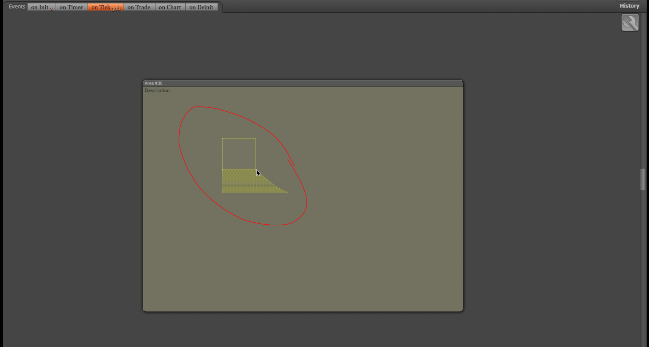Open the on Trade tab
This screenshot has height=347, width=649.
tap(139, 7)
